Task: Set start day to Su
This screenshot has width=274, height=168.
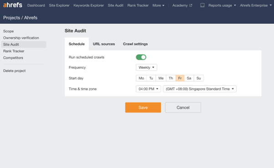Action: point(199,78)
